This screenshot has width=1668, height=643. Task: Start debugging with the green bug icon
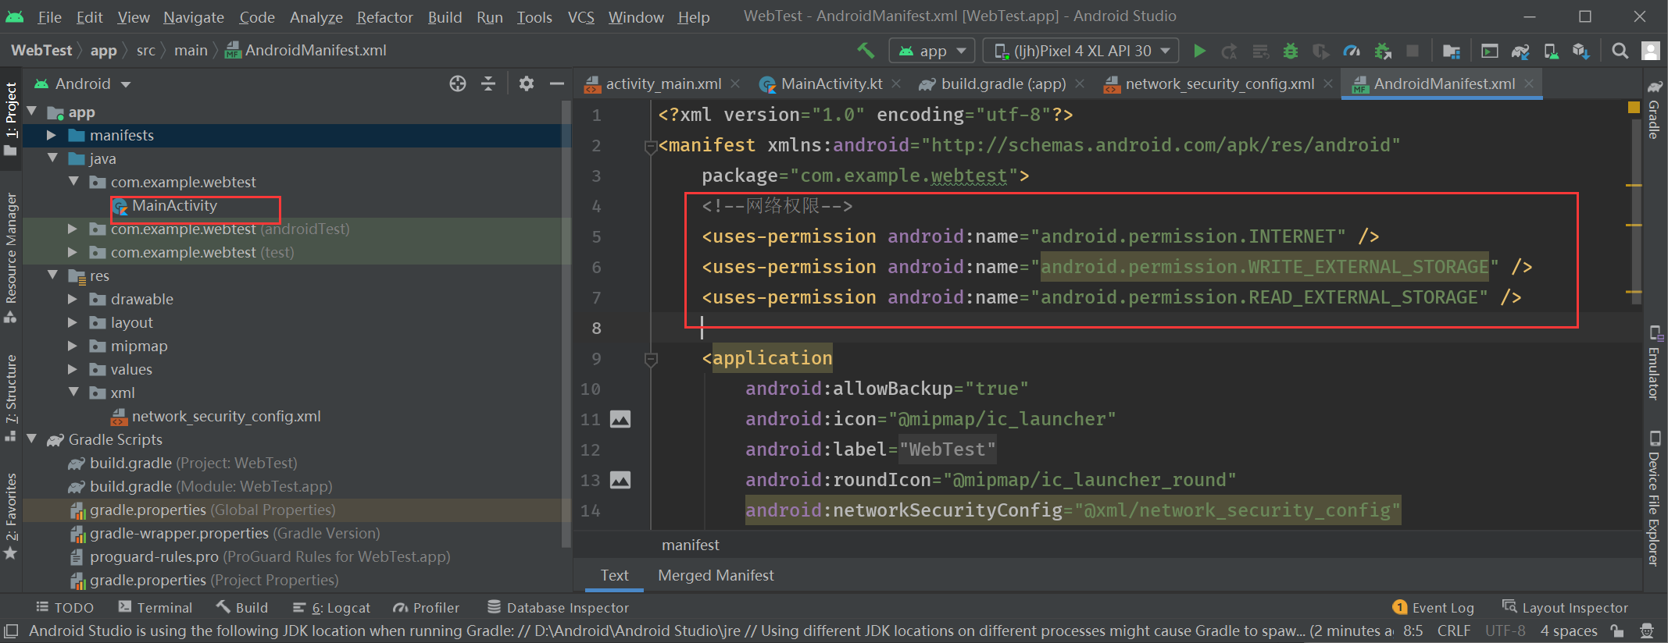pyautogui.click(x=1291, y=51)
